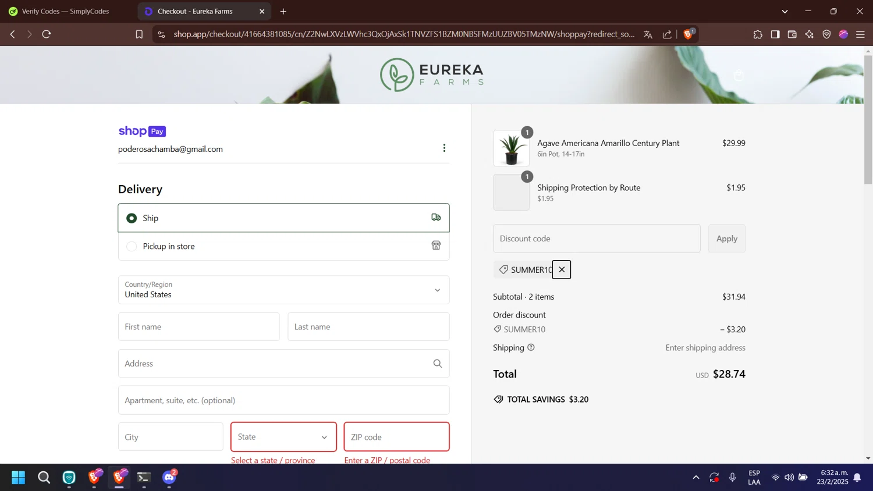Click the Shipping help question icon
Viewport: 873px width, 491px height.
(x=531, y=347)
